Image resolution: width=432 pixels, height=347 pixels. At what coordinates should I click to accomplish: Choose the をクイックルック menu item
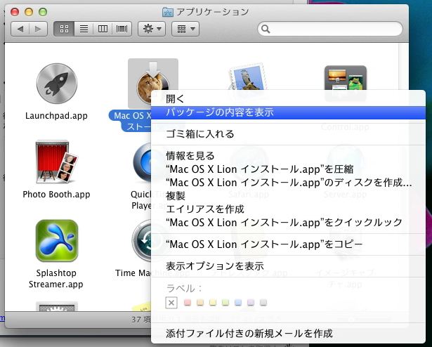point(288,222)
